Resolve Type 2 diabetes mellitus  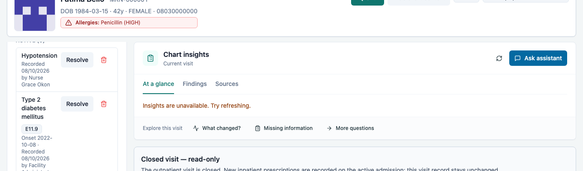[x=77, y=104]
